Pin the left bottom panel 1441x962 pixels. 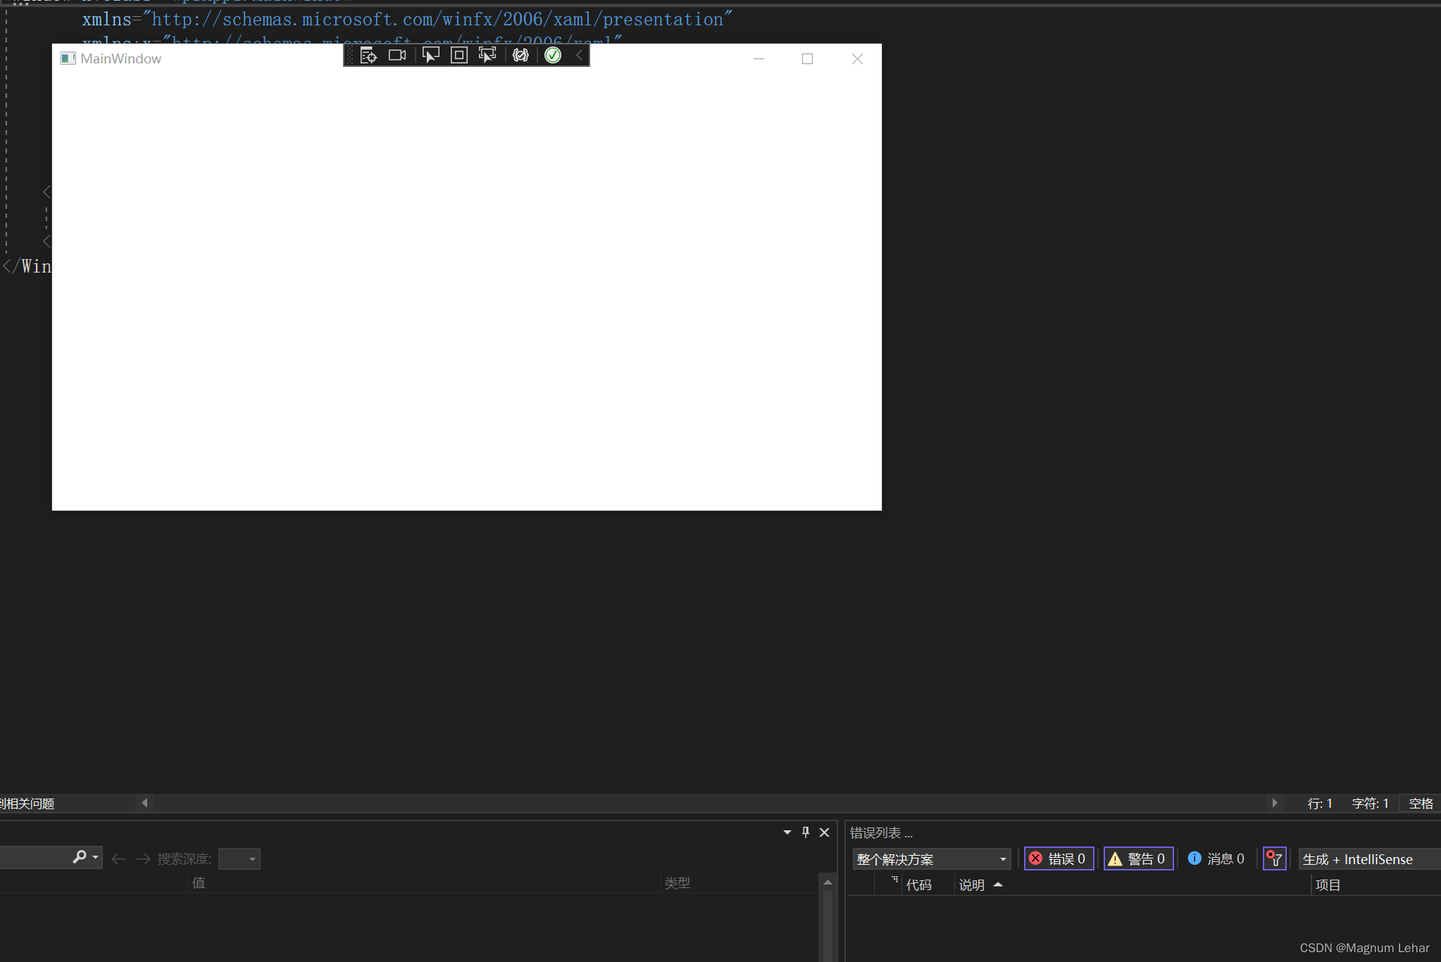(806, 832)
